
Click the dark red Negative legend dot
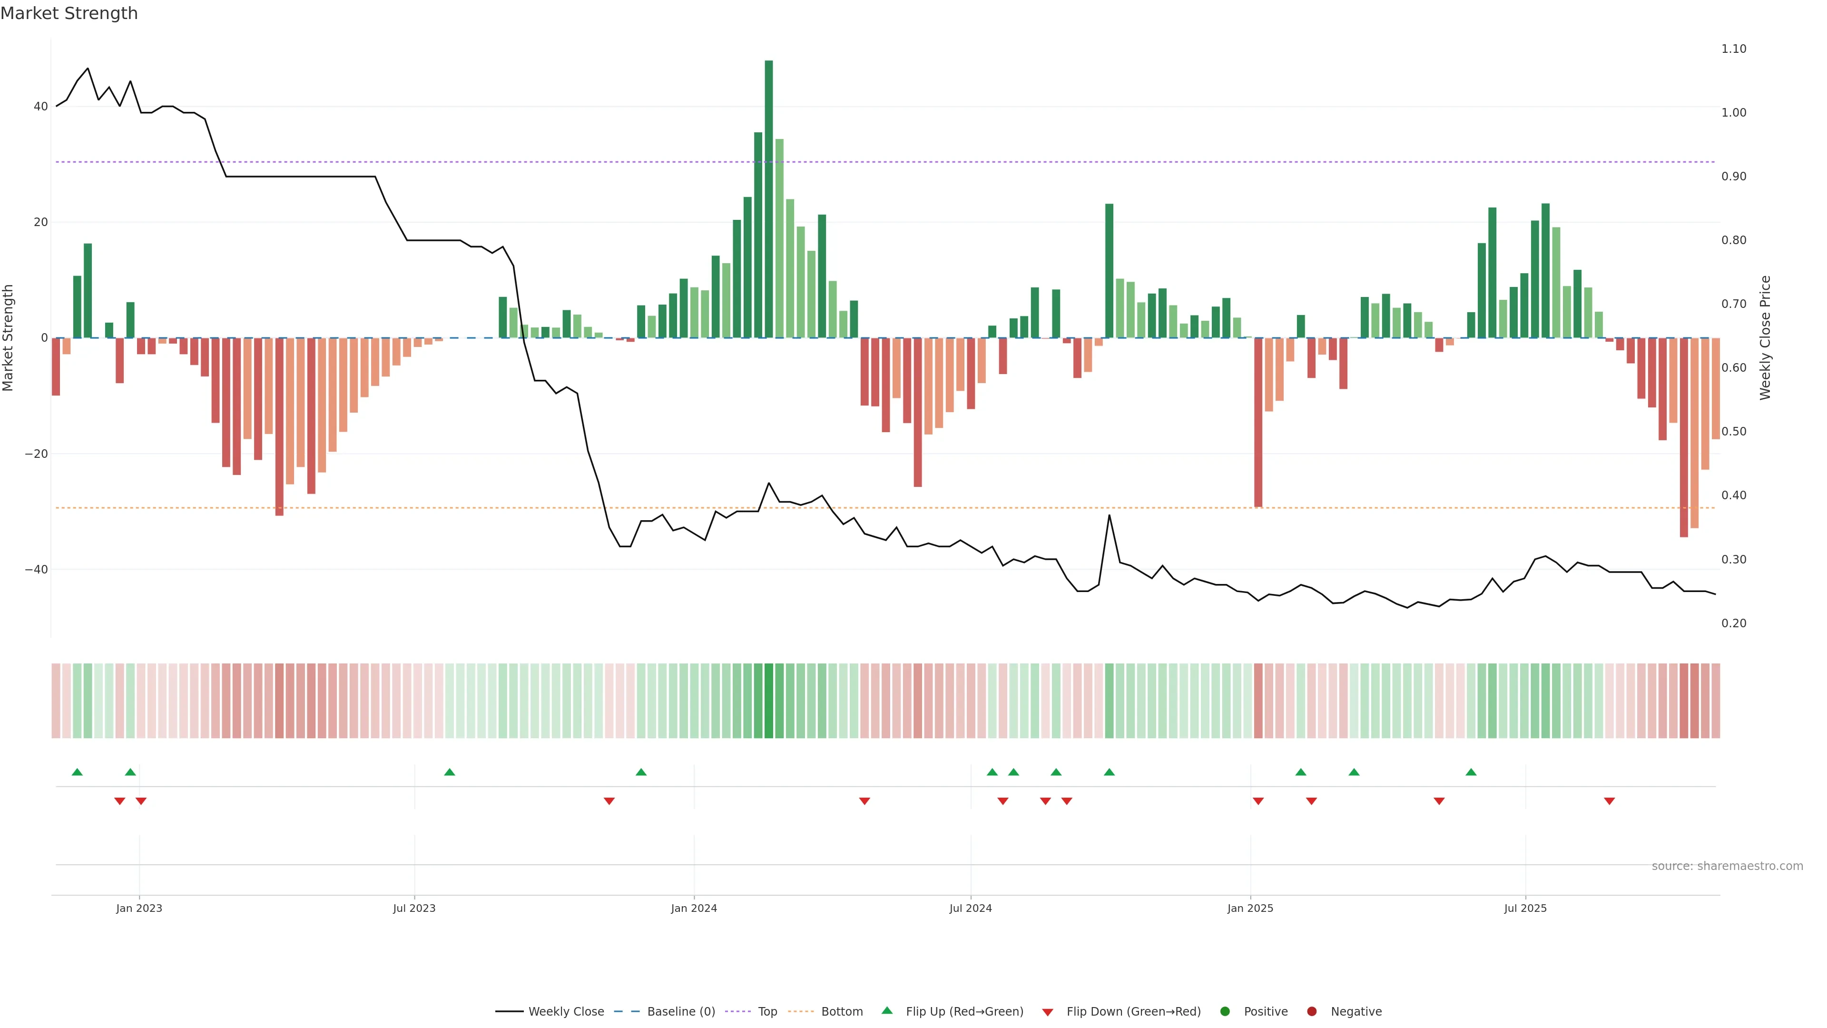[1311, 1012]
